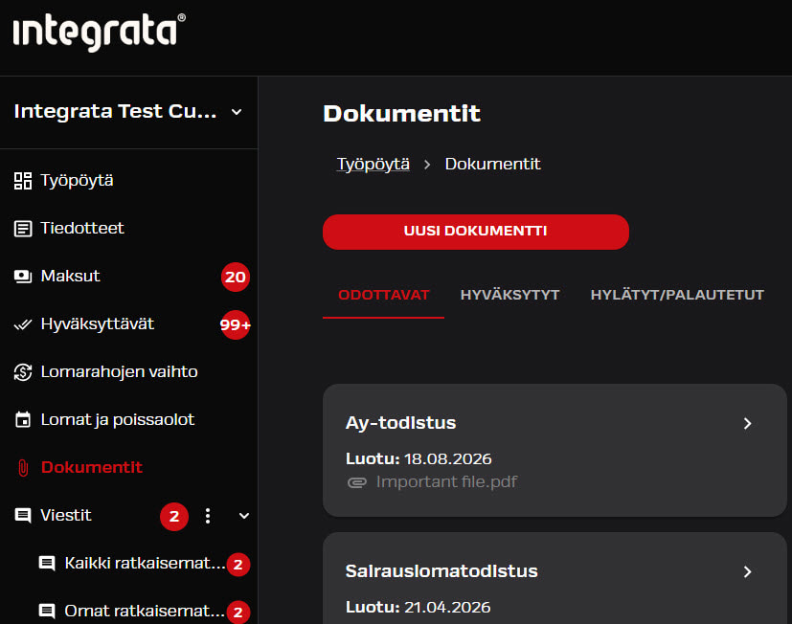Click the Lomat ja poissaolot calendar icon
The image size is (792, 624).
pos(23,419)
